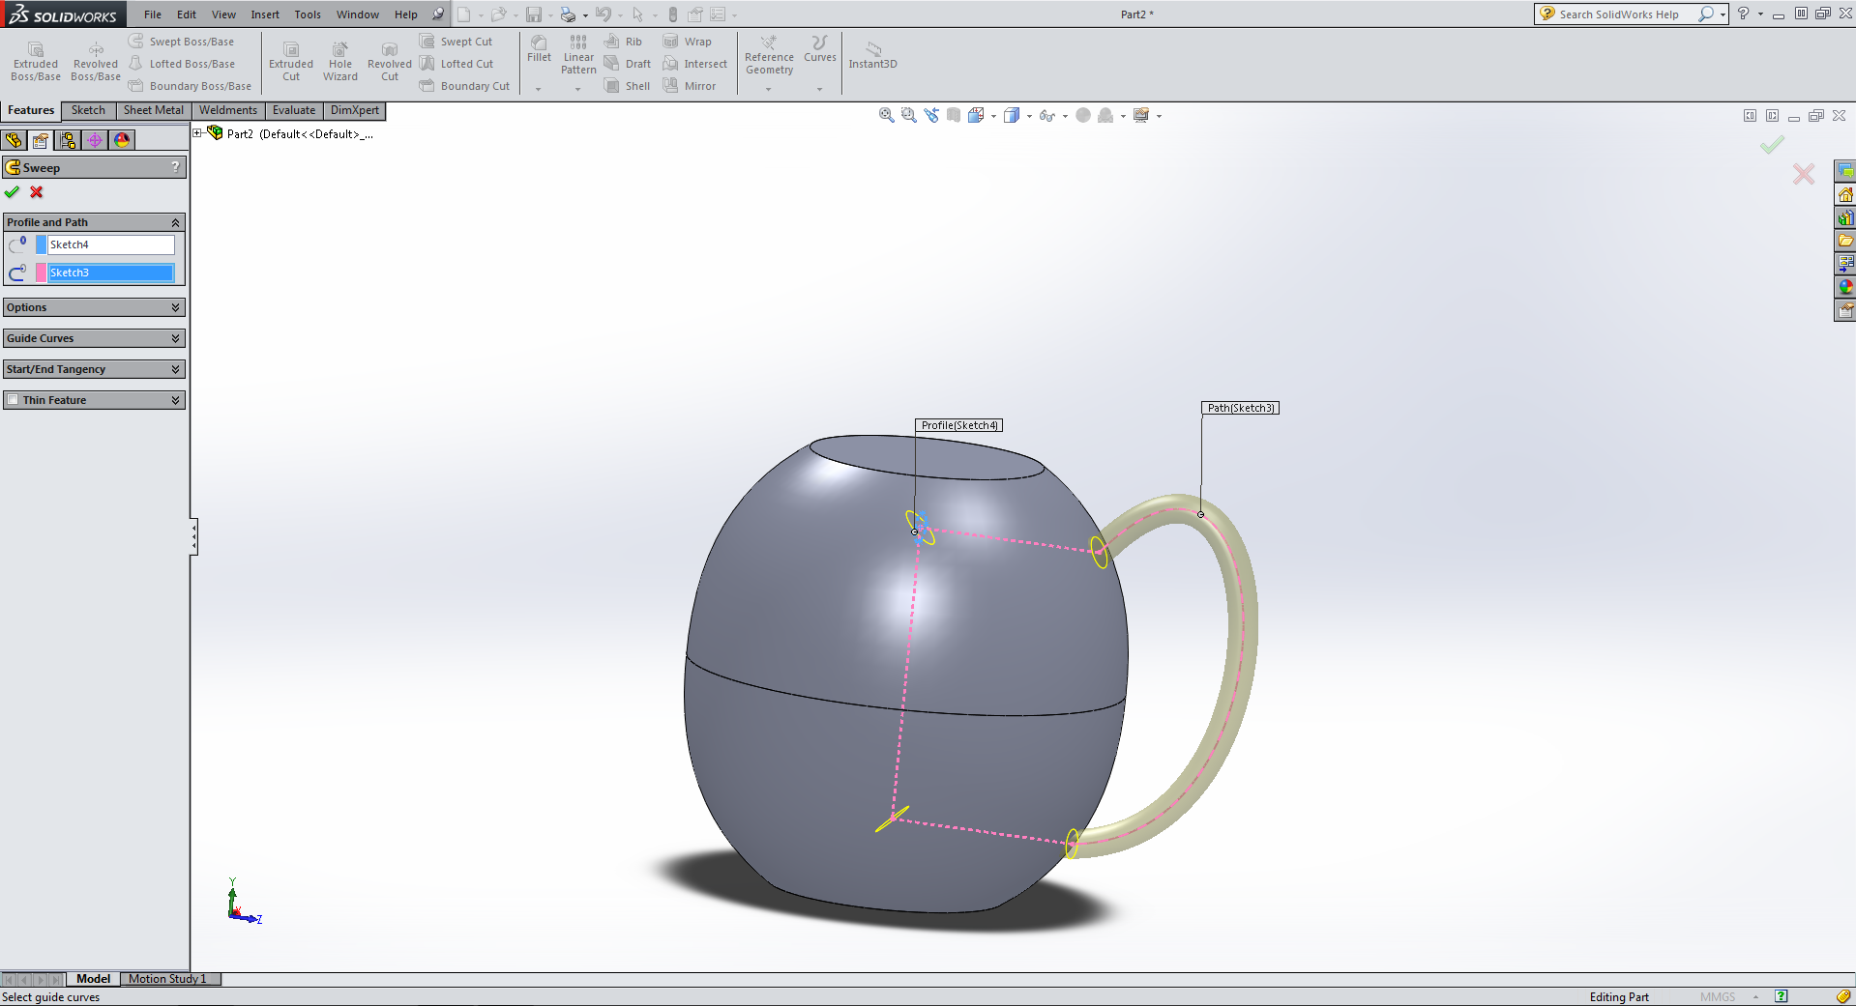Expand the Options section

point(175,307)
